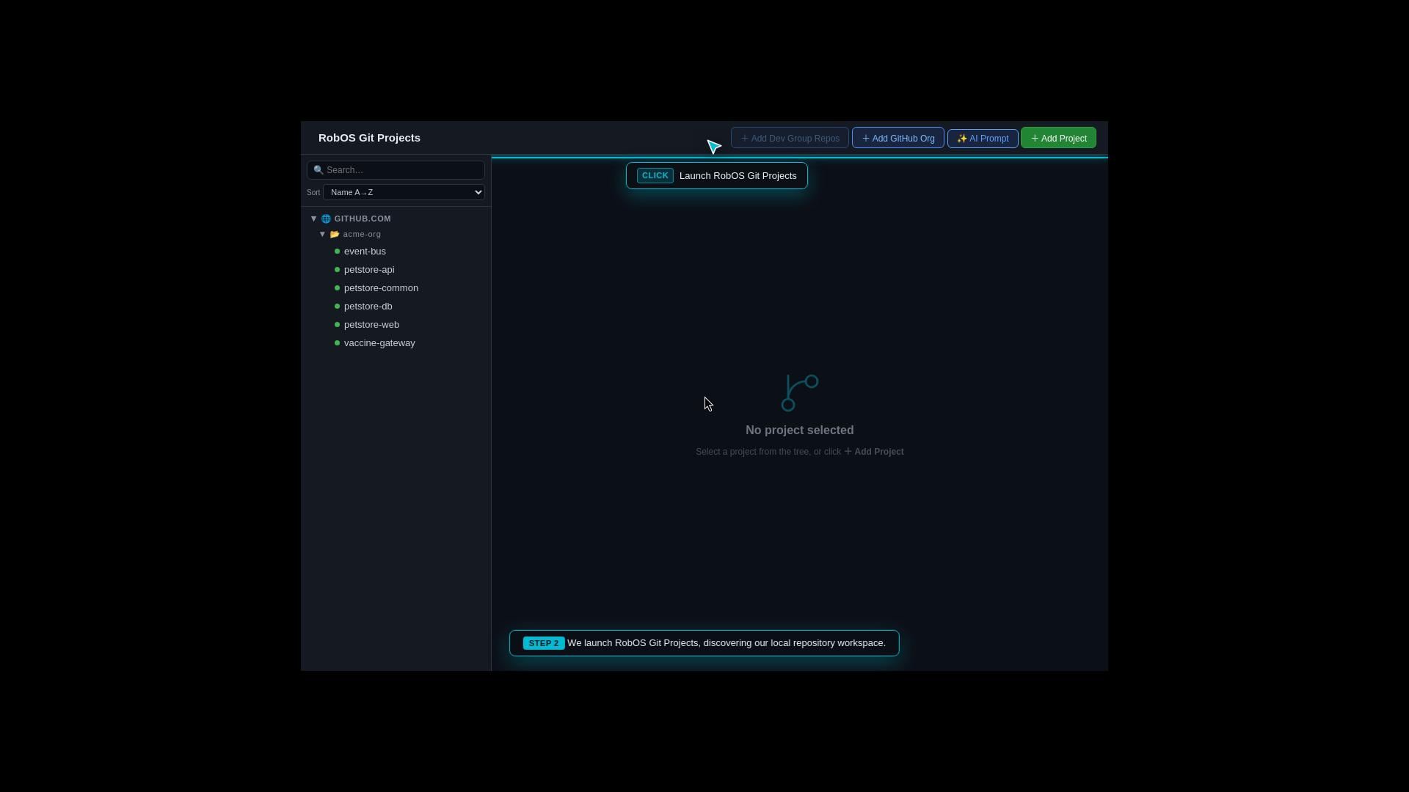Click the GITHUB.COM label
Image resolution: width=1409 pixels, height=792 pixels.
pyautogui.click(x=363, y=219)
